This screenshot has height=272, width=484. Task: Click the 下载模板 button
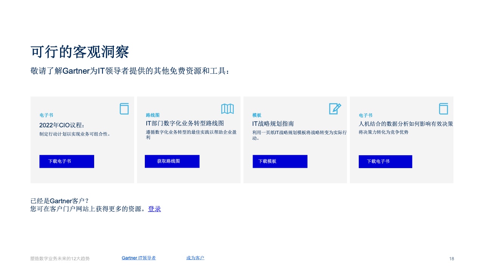[x=280, y=161]
